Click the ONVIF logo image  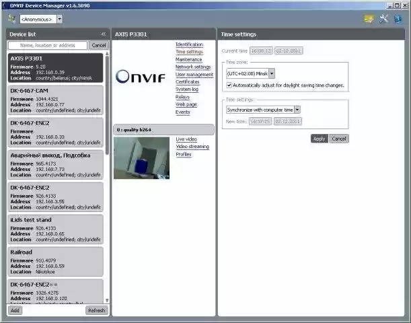[140, 76]
